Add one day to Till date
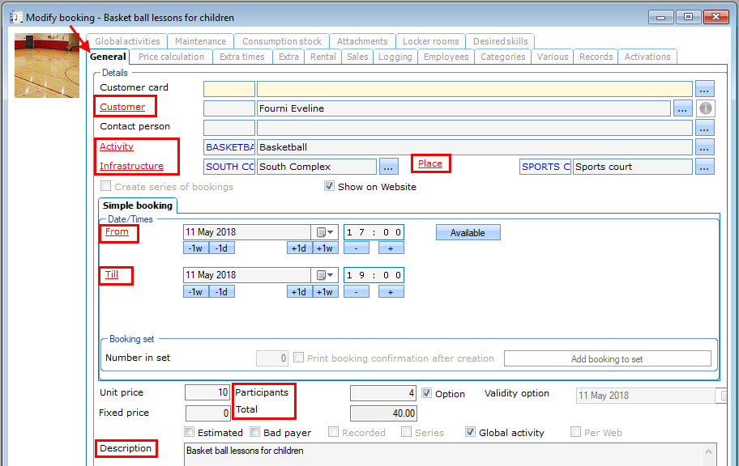The image size is (739, 466). [x=299, y=292]
